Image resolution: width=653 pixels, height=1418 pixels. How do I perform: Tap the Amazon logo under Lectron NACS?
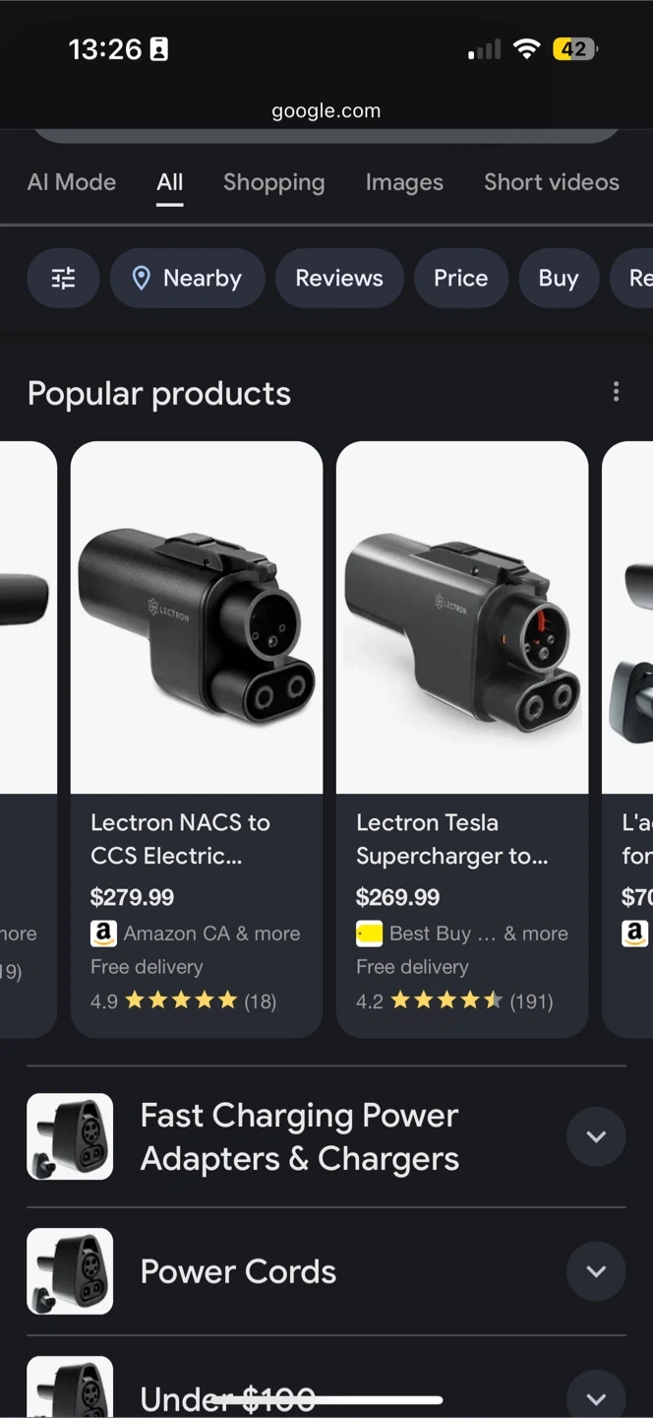tap(103, 933)
